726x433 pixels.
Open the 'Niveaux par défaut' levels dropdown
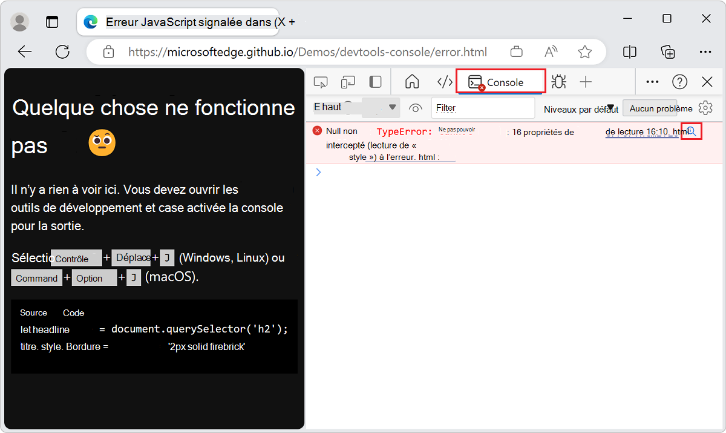coord(581,108)
